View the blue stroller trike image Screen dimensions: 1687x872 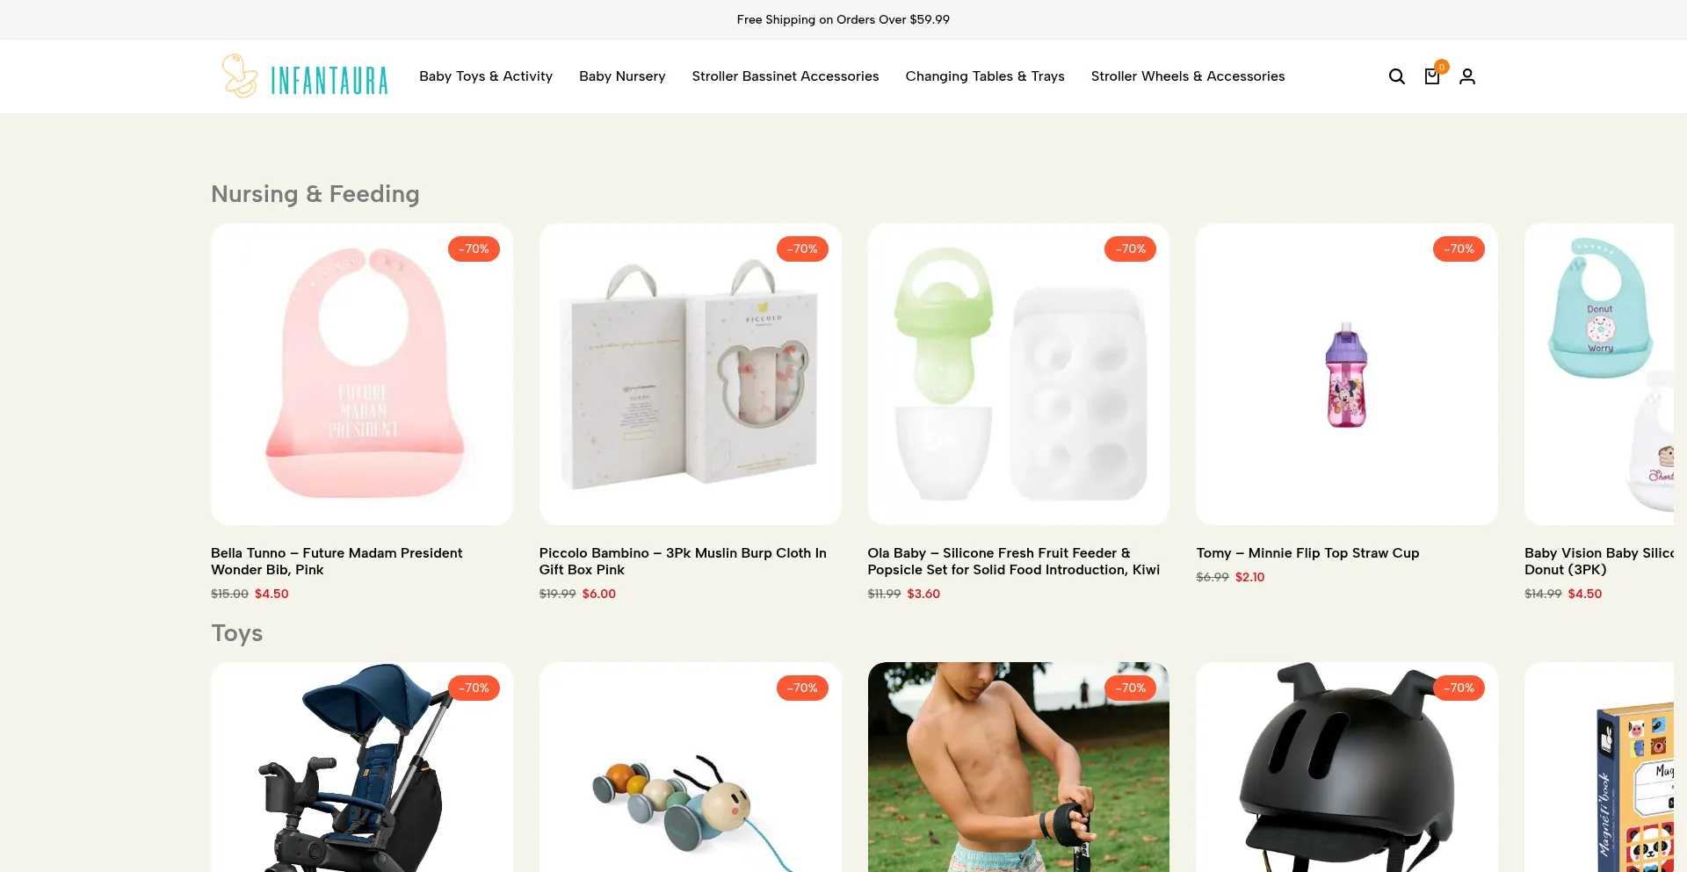[362, 768]
